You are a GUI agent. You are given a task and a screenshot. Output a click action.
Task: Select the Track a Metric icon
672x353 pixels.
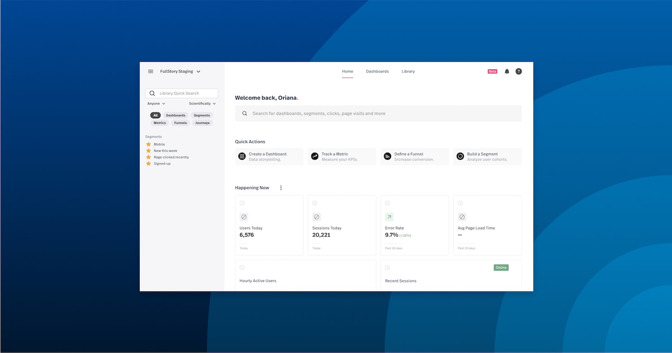point(314,156)
